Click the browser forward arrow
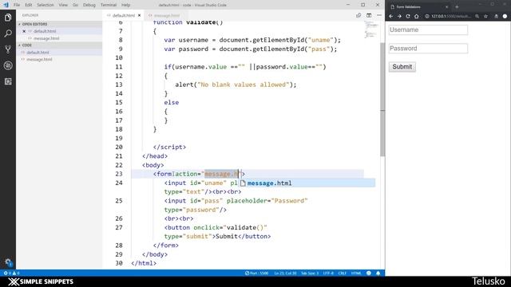Screen dimensions: 511x287 tap(399, 16)
